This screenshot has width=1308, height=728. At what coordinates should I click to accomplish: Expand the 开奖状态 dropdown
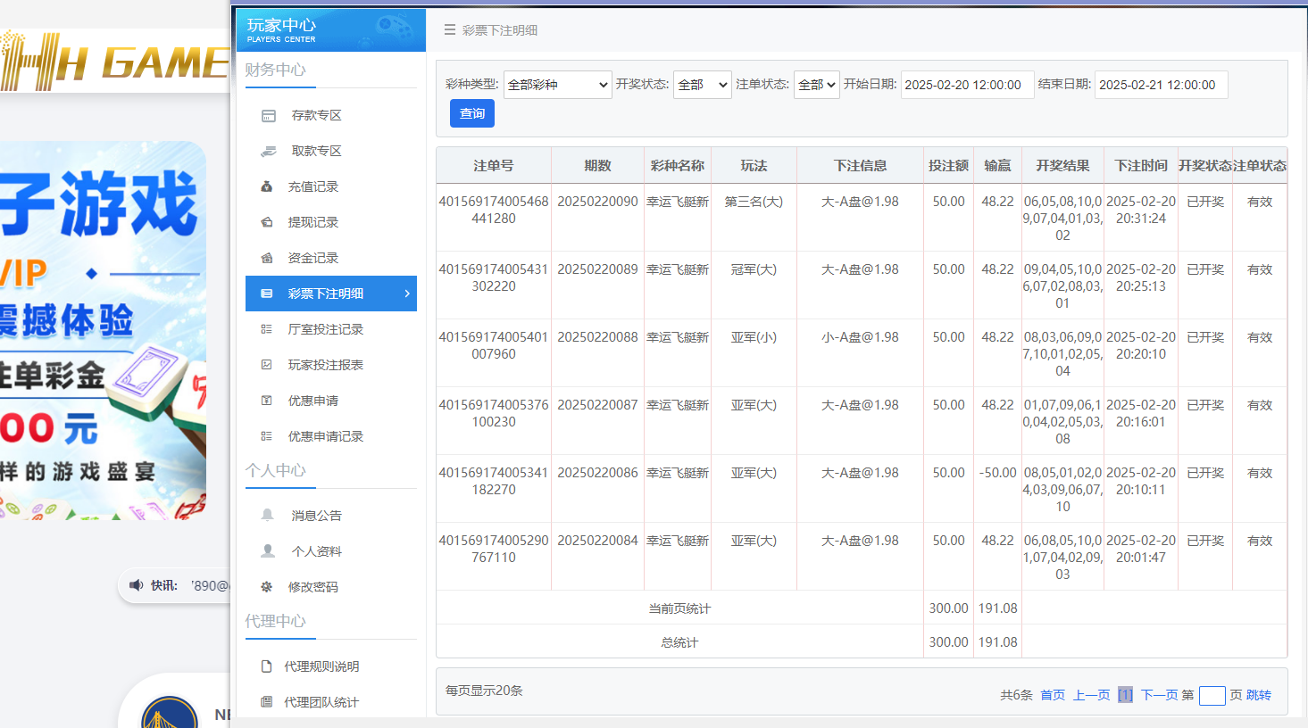(702, 85)
